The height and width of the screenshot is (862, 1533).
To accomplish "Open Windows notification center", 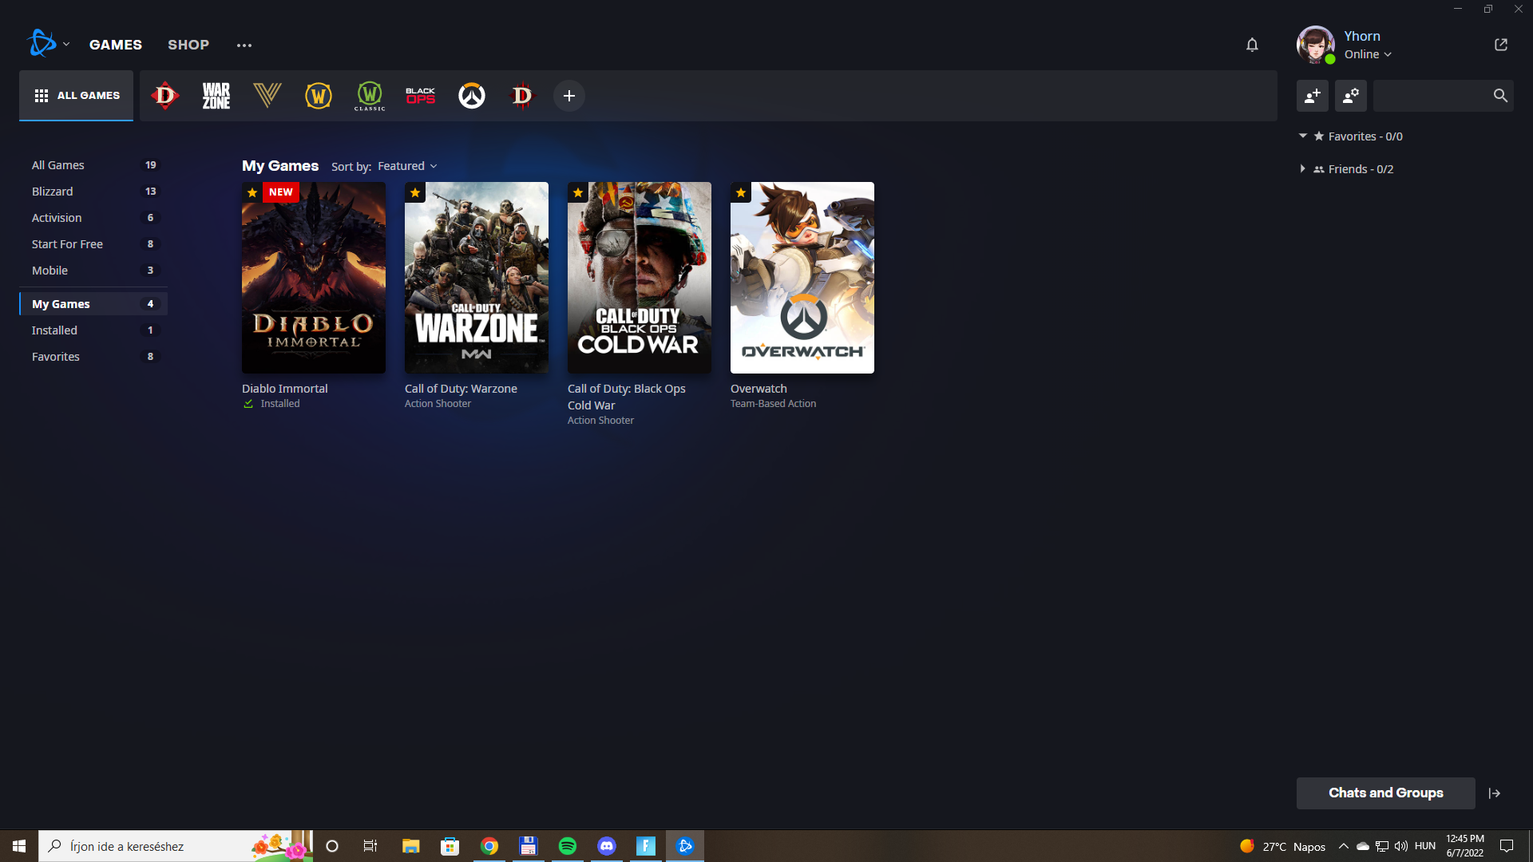I will pos(1507,846).
